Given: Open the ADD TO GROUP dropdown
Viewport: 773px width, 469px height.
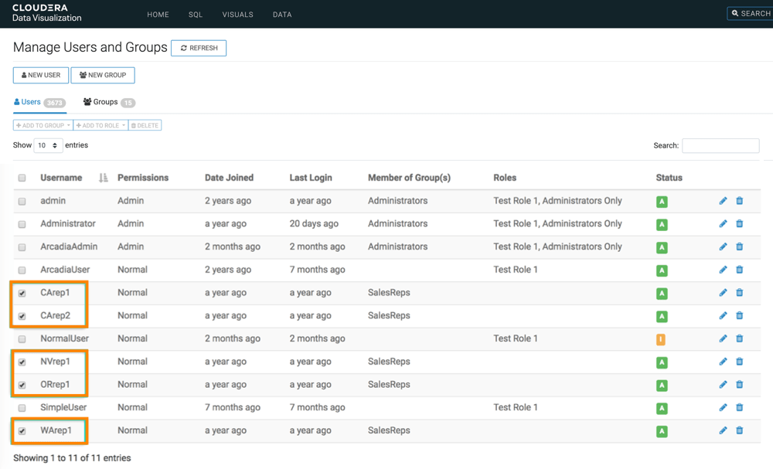Looking at the screenshot, I should pyautogui.click(x=42, y=124).
